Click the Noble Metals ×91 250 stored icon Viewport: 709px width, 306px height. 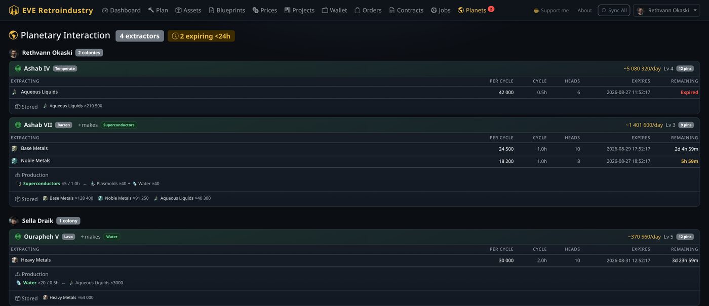[100, 198]
